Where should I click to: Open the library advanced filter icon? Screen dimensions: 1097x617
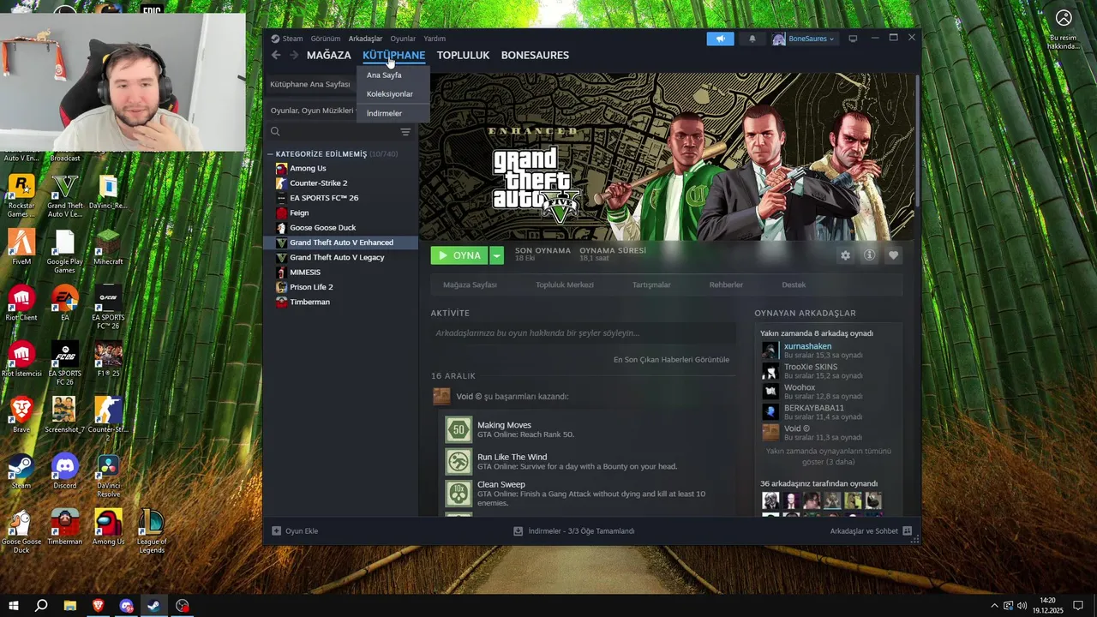click(405, 132)
